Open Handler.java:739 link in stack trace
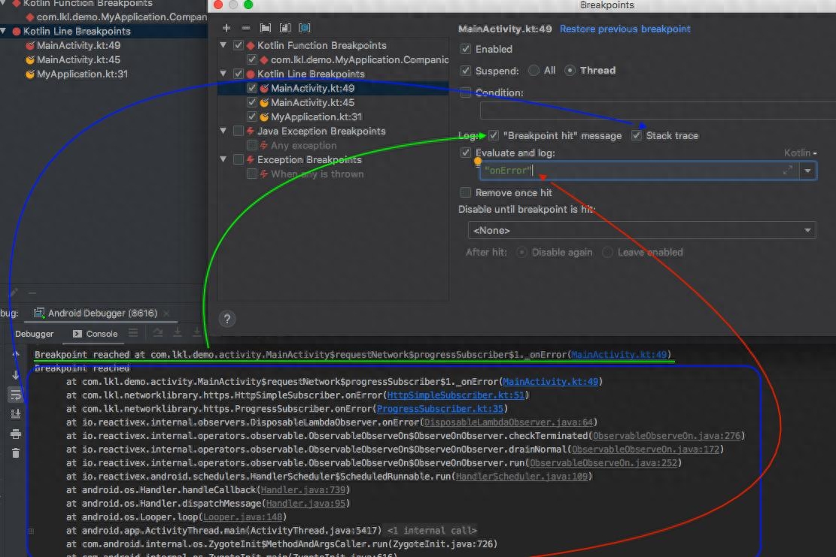Image resolution: width=836 pixels, height=557 pixels. pos(303,490)
